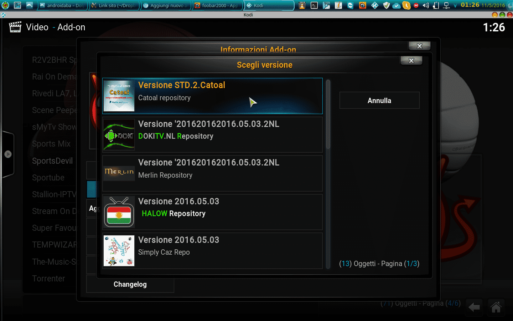Viewport: 513px width, 321px height.
Task: Click the Kodi icon in the system tray
Action: 375,5
